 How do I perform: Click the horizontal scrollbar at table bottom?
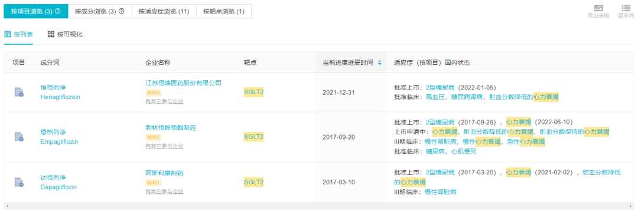pos(318,206)
